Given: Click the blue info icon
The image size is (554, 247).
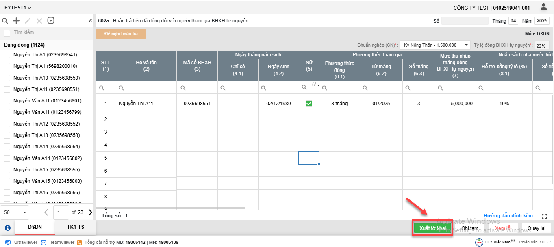Looking at the screenshot, I should pyautogui.click(x=7, y=227).
